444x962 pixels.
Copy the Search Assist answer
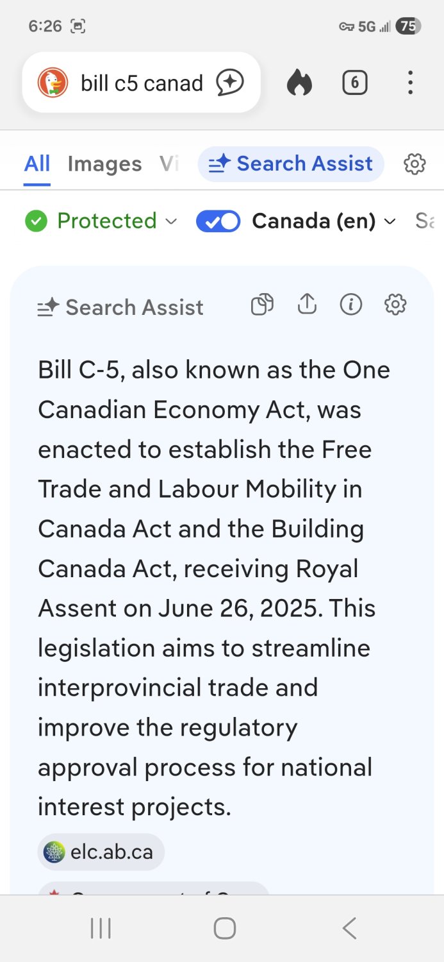click(x=262, y=305)
